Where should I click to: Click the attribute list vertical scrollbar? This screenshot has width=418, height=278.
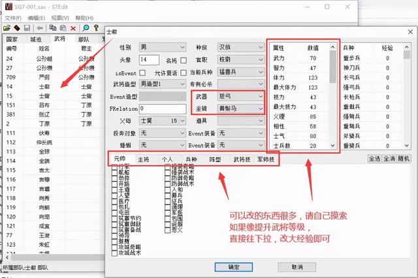point(333,98)
